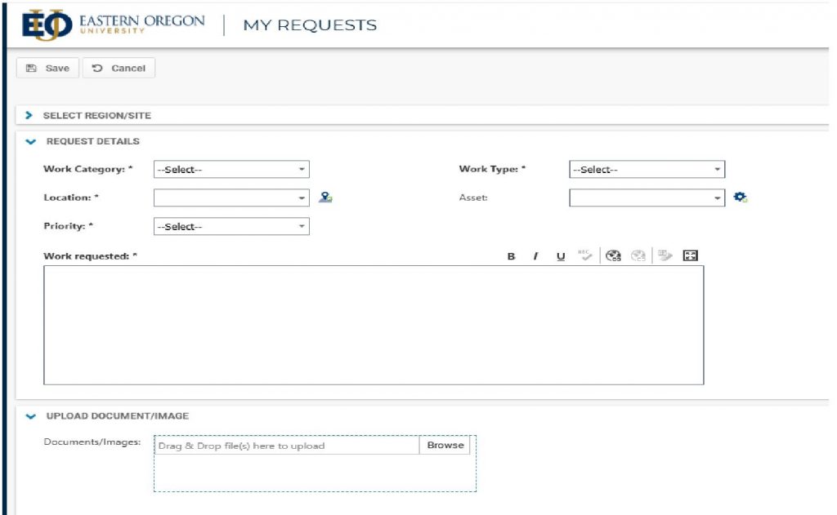The width and height of the screenshot is (837, 515).
Task: Open the Priority dropdown
Action: (231, 227)
